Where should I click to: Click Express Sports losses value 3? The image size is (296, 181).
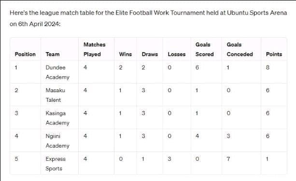point(169,159)
